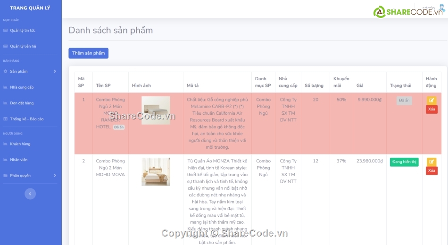Delete product 1 with Xóa button

tap(431, 109)
